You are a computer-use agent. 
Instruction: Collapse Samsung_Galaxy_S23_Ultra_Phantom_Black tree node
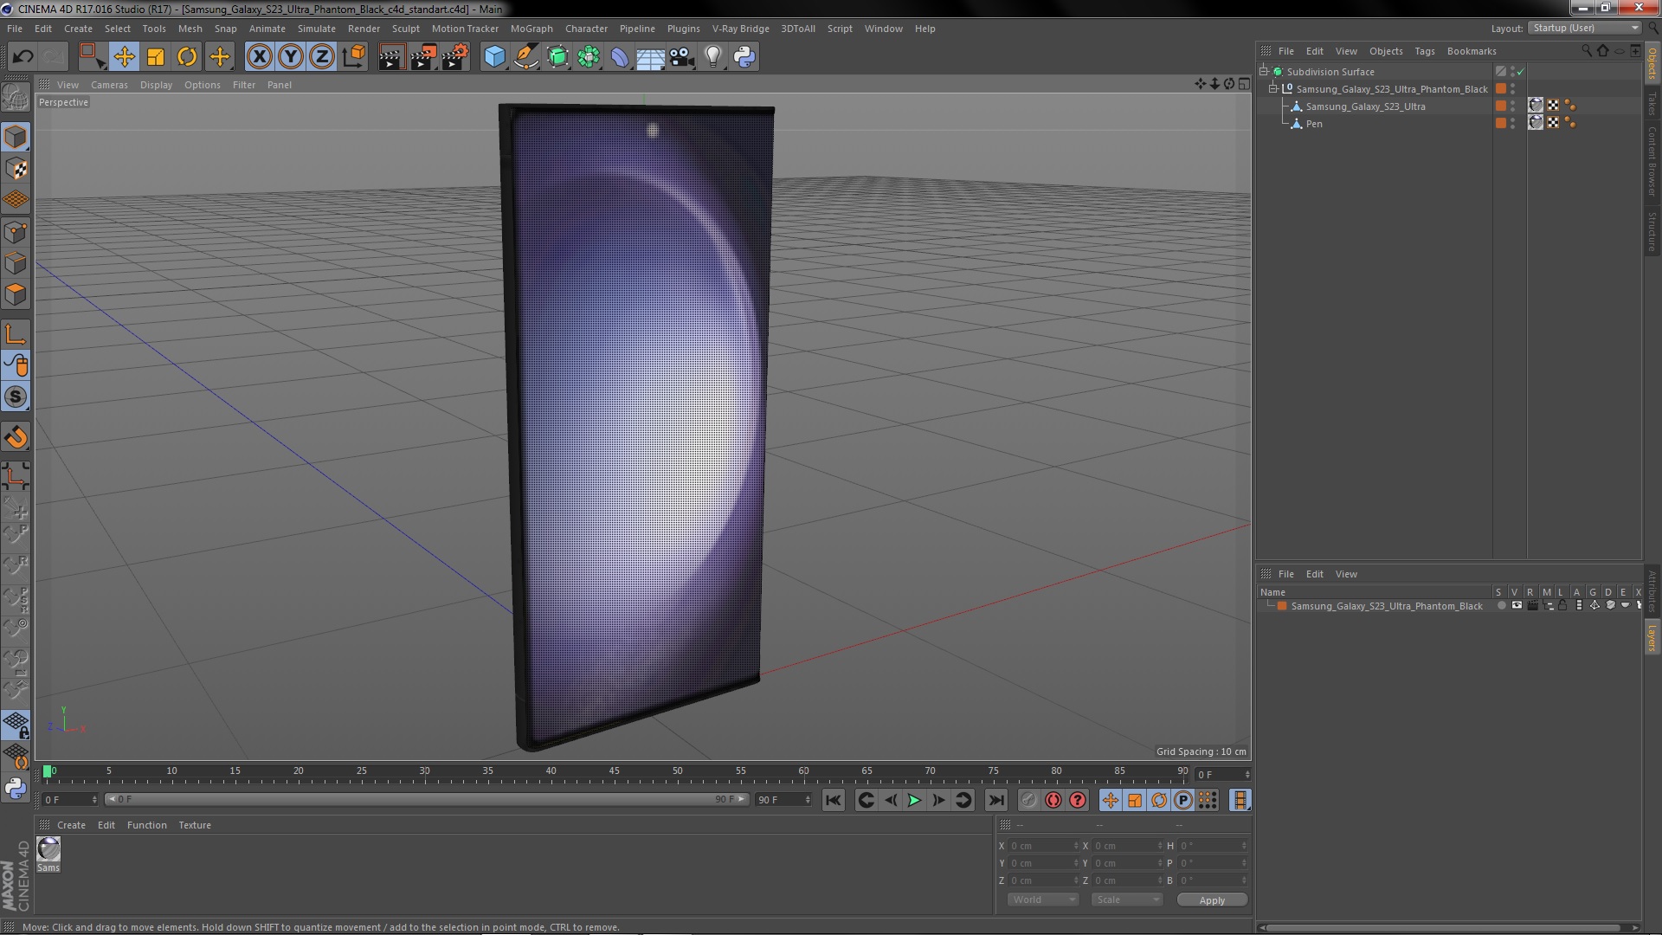pos(1273,89)
